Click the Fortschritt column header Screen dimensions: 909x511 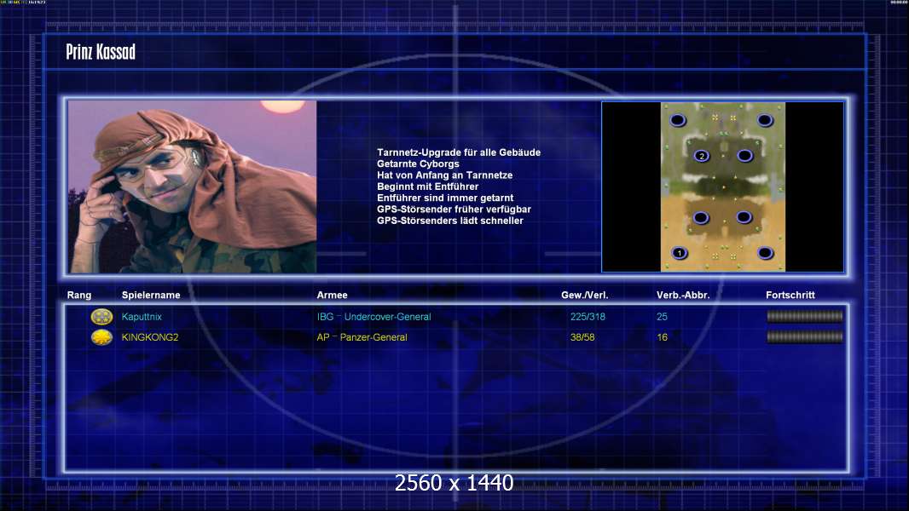tap(790, 296)
